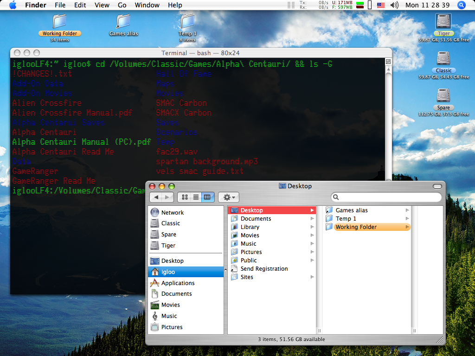The height and width of the screenshot is (356, 475).
Task: Click the Spotlight magnifier icon in menu bar
Action: [x=461, y=5]
